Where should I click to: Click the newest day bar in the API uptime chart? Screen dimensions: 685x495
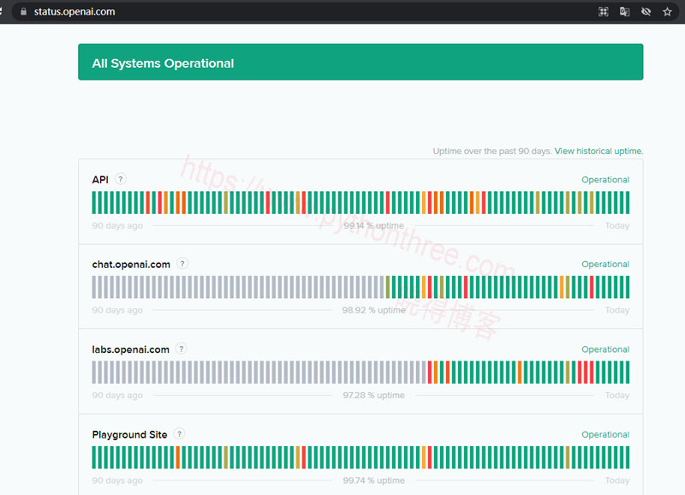[x=628, y=203]
